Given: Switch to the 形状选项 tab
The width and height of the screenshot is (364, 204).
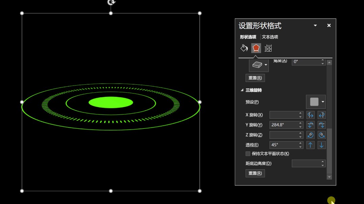Looking at the screenshot, I should pos(248,37).
